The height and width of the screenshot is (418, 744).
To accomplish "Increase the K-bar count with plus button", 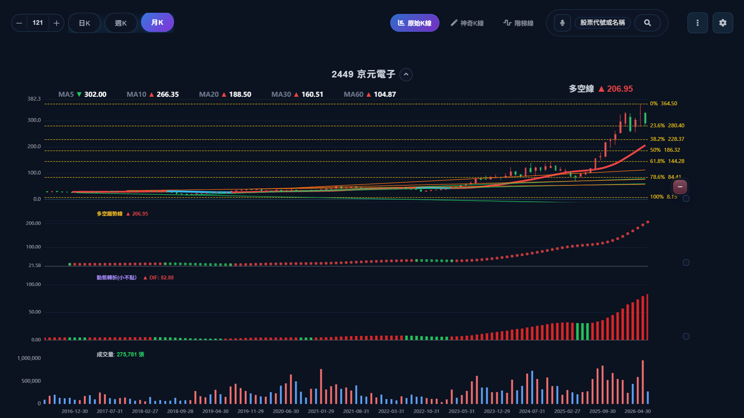I will tap(57, 23).
